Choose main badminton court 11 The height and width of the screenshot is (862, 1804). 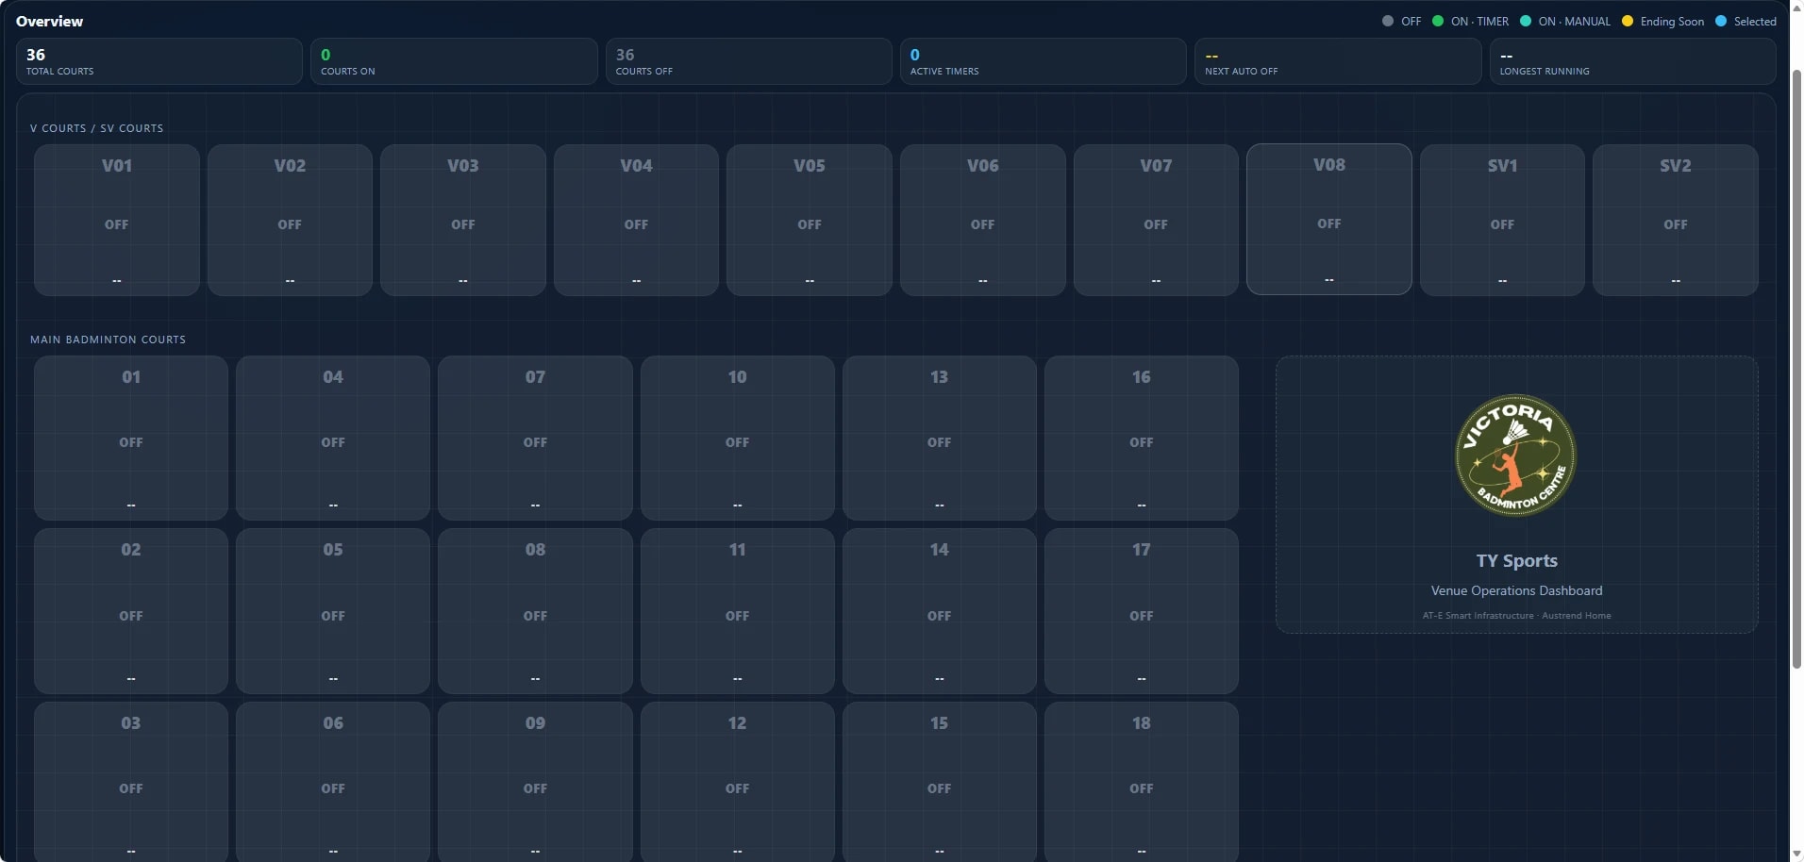737,611
